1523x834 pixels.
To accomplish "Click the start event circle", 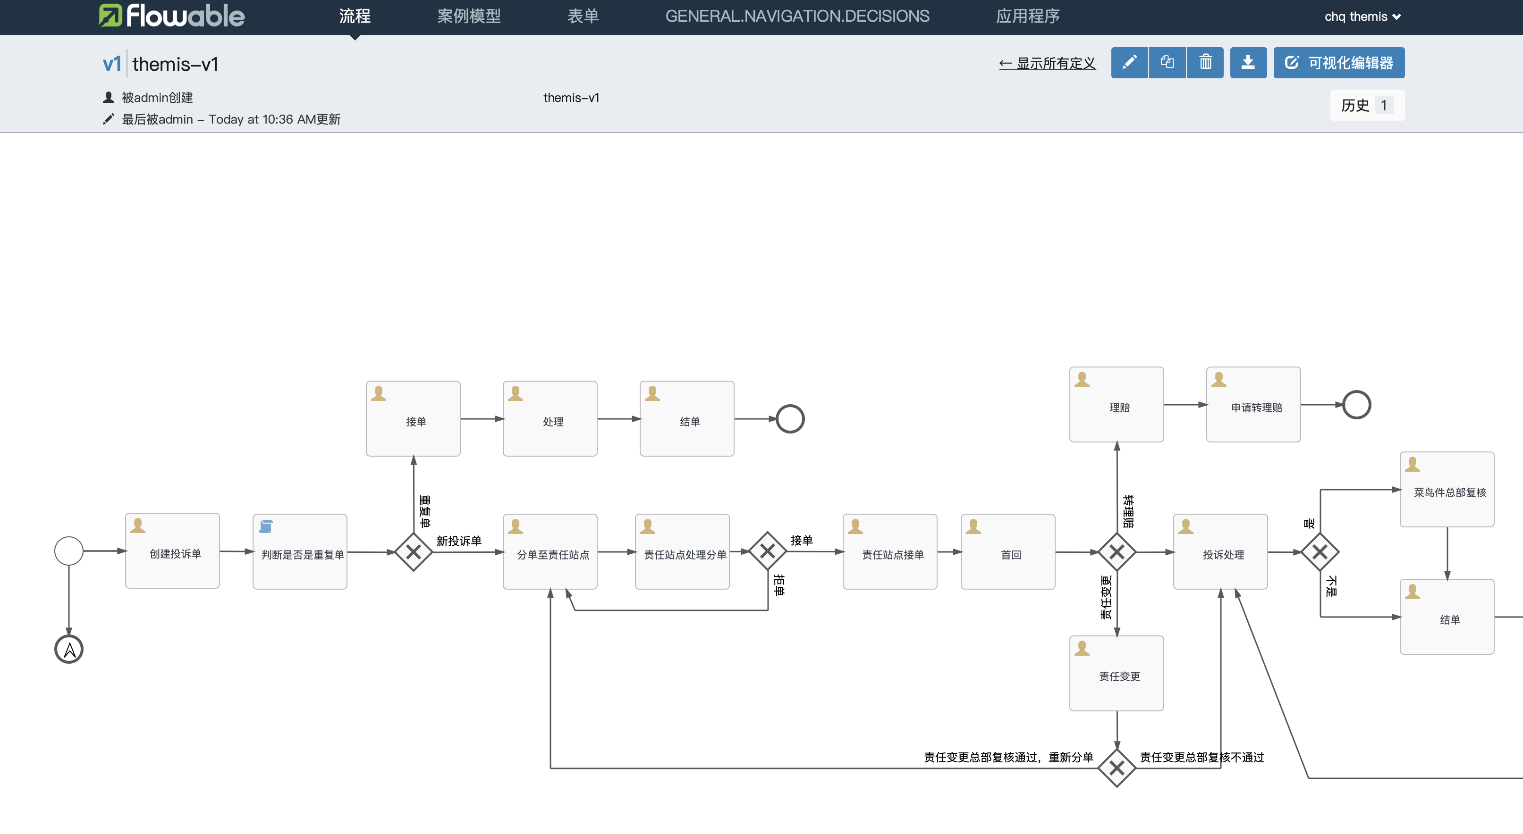I will [x=68, y=551].
